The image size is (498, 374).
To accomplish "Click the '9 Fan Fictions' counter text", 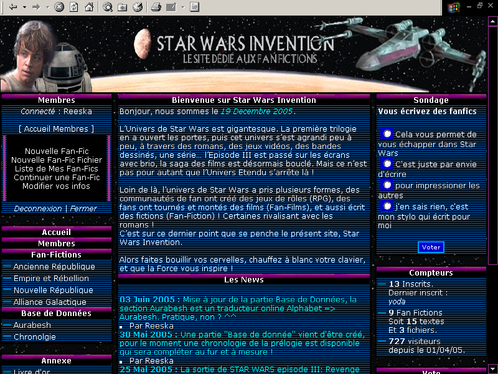I will (415, 313).
